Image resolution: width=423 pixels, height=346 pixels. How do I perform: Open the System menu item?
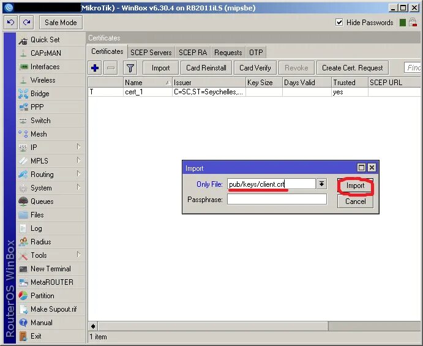(x=41, y=188)
